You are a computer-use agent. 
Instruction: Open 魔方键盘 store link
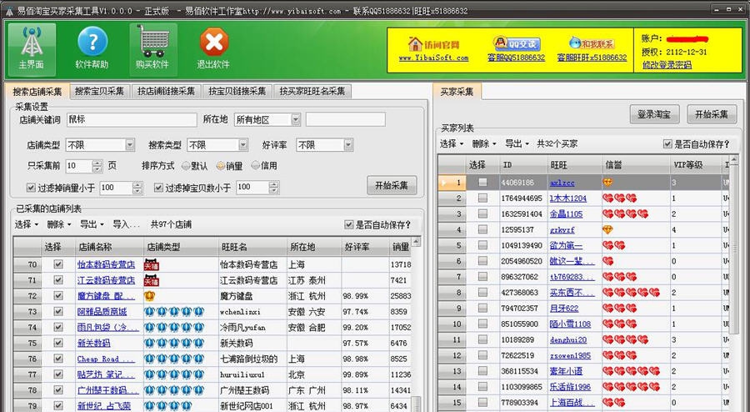point(106,296)
